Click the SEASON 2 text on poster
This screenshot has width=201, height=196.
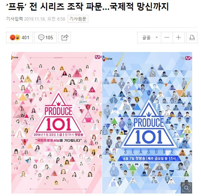149,151
